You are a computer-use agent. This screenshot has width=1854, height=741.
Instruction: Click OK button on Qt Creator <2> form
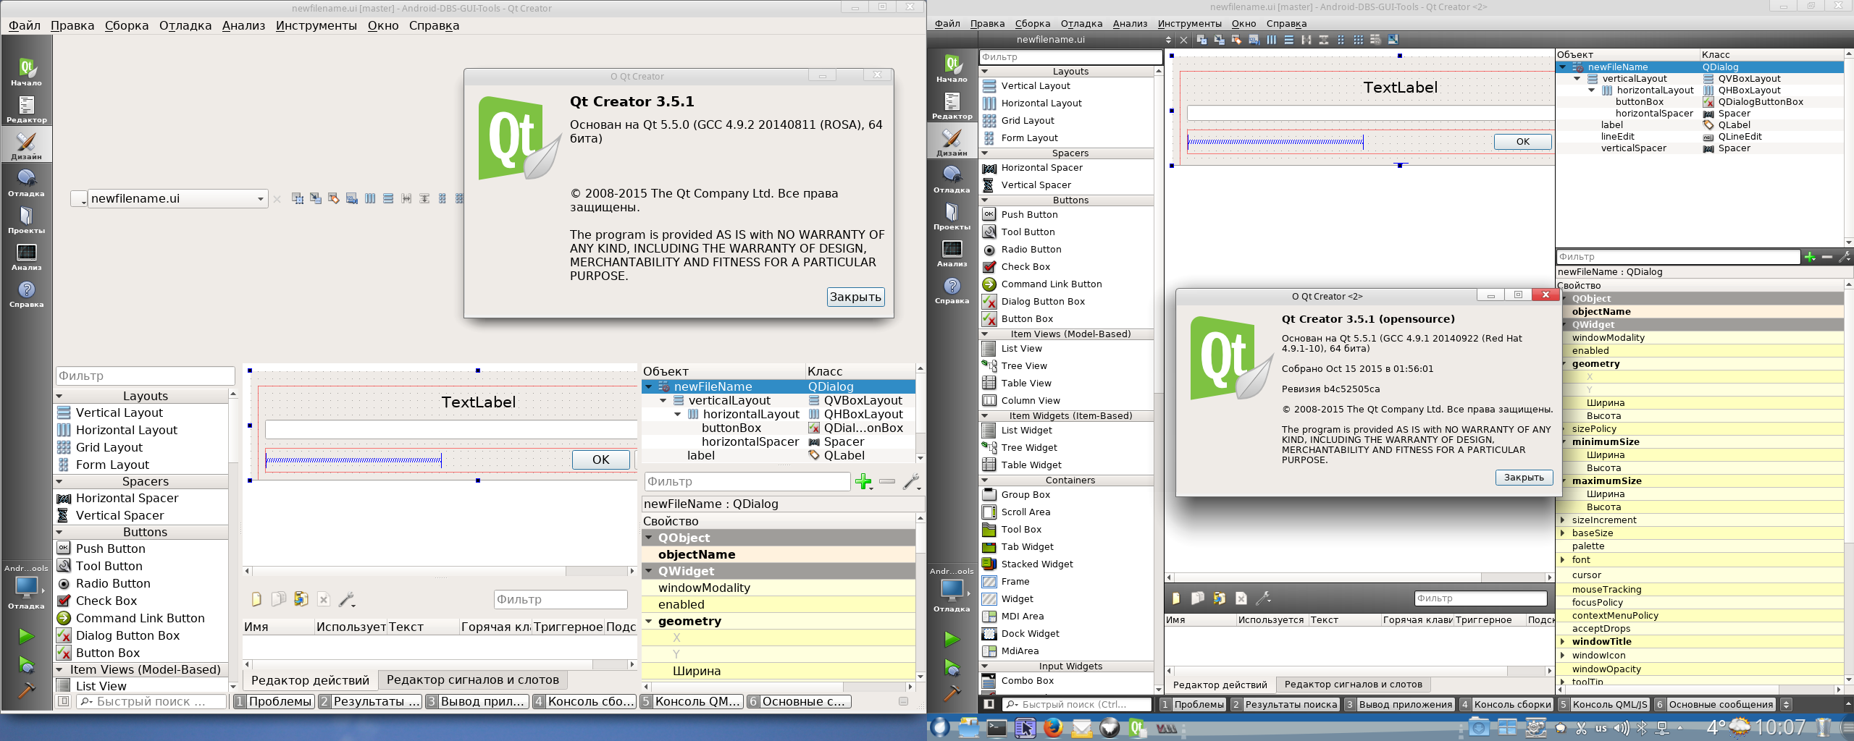(1523, 142)
